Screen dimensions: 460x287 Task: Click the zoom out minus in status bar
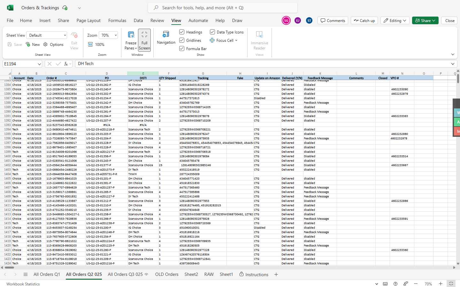(x=416, y=284)
